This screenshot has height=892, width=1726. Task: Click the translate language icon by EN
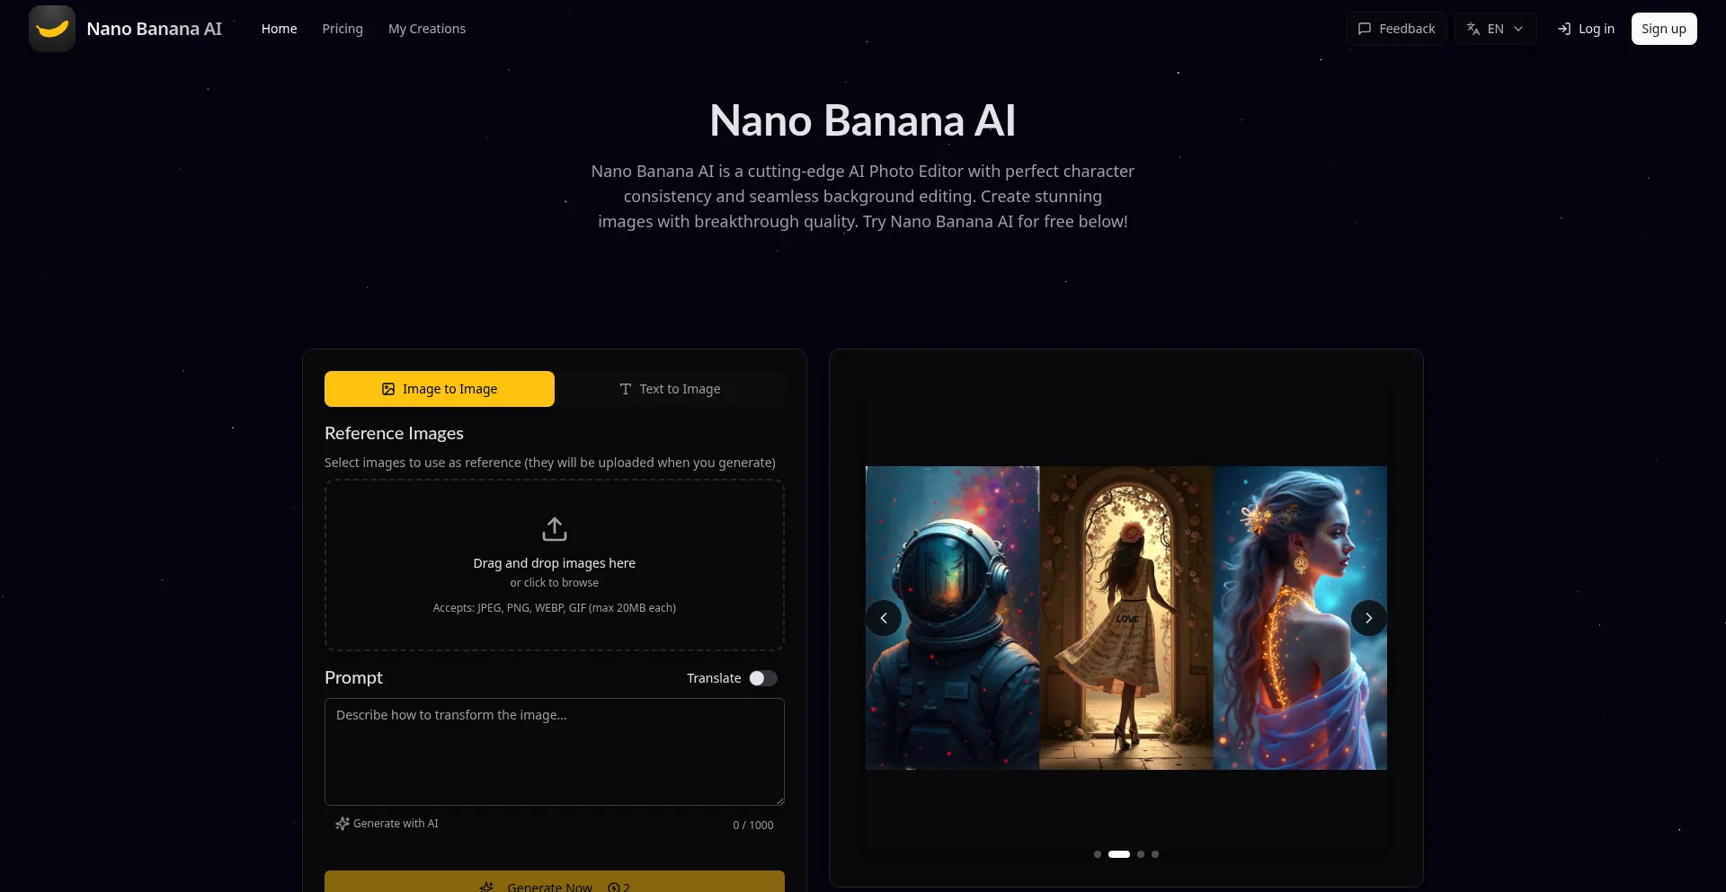pos(1473,29)
